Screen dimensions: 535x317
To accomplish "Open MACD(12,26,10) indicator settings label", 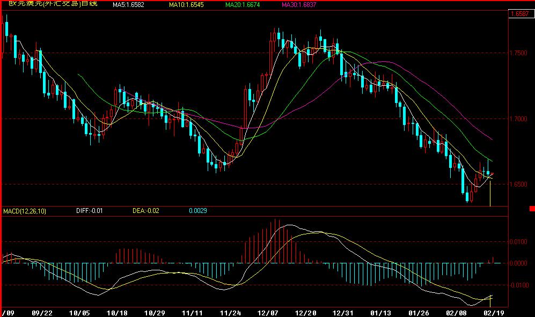I will click(25, 211).
